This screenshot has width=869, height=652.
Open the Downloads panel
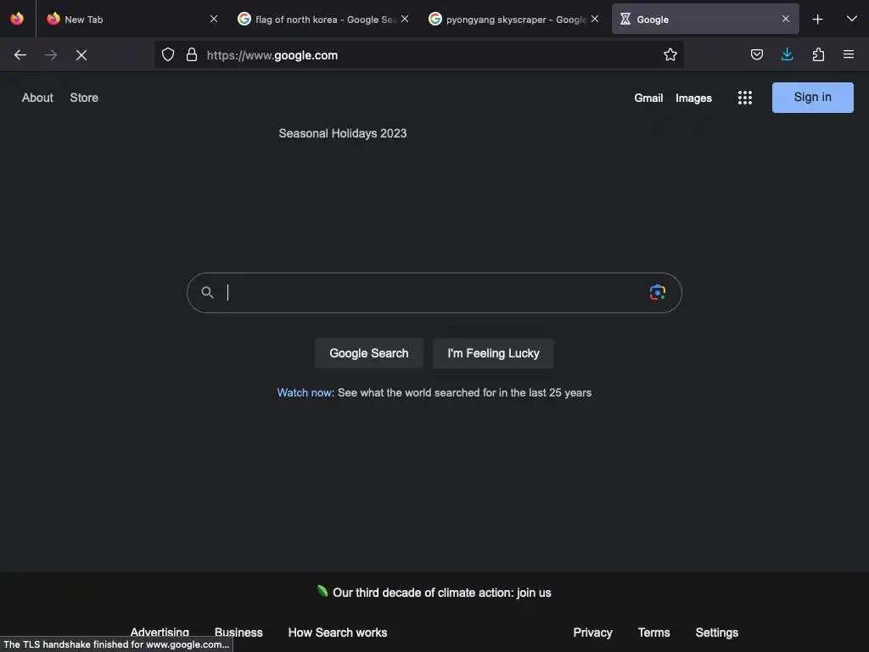(787, 54)
